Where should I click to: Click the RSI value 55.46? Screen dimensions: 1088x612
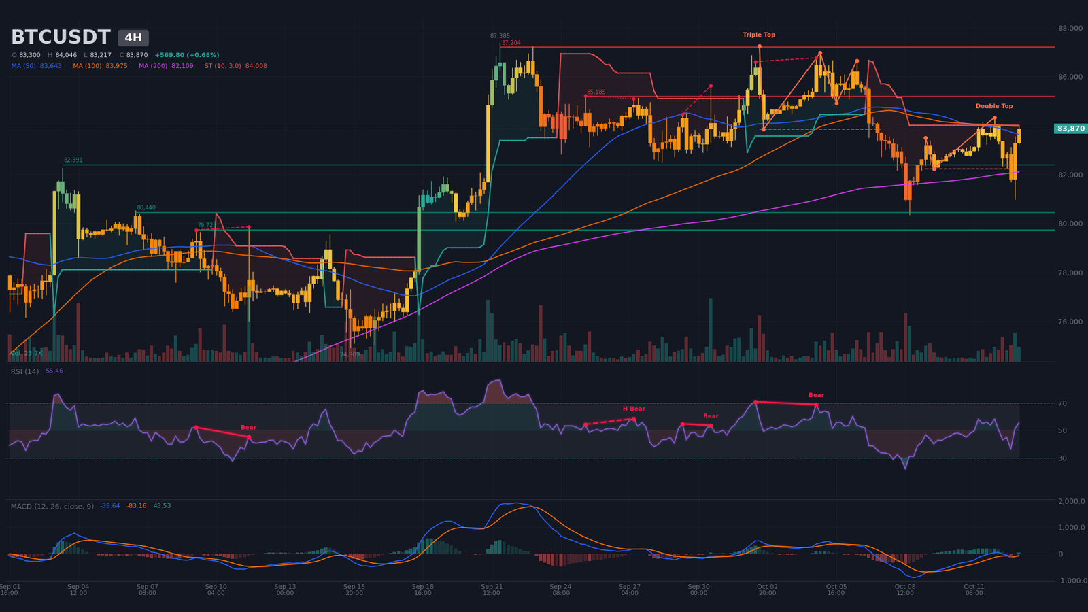[x=54, y=371]
